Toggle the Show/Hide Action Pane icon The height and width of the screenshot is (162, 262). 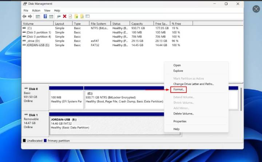point(51,16)
